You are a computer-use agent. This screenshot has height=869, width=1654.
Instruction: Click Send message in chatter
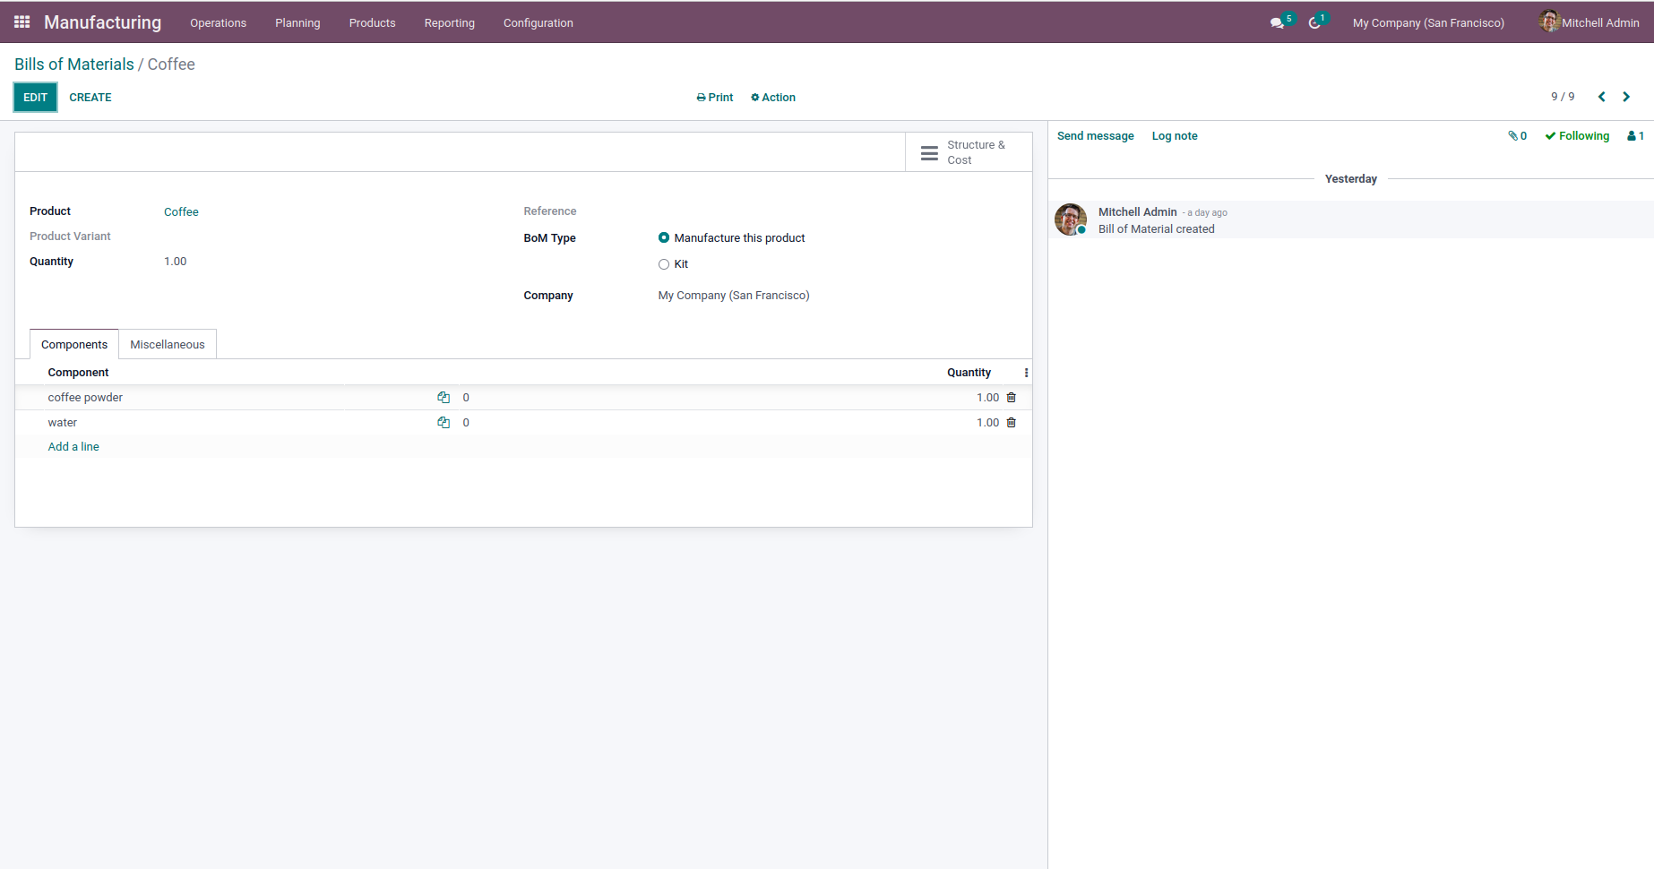coord(1096,136)
